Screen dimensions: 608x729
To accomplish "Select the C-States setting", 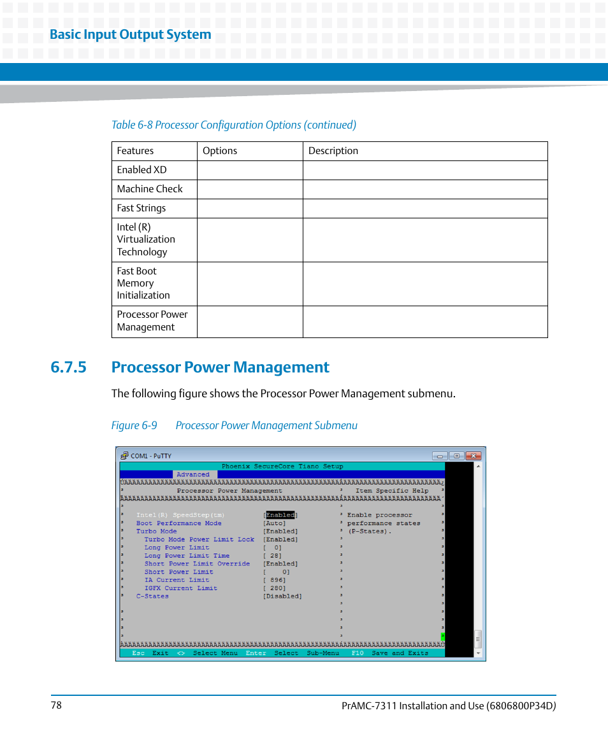I will [152, 596].
